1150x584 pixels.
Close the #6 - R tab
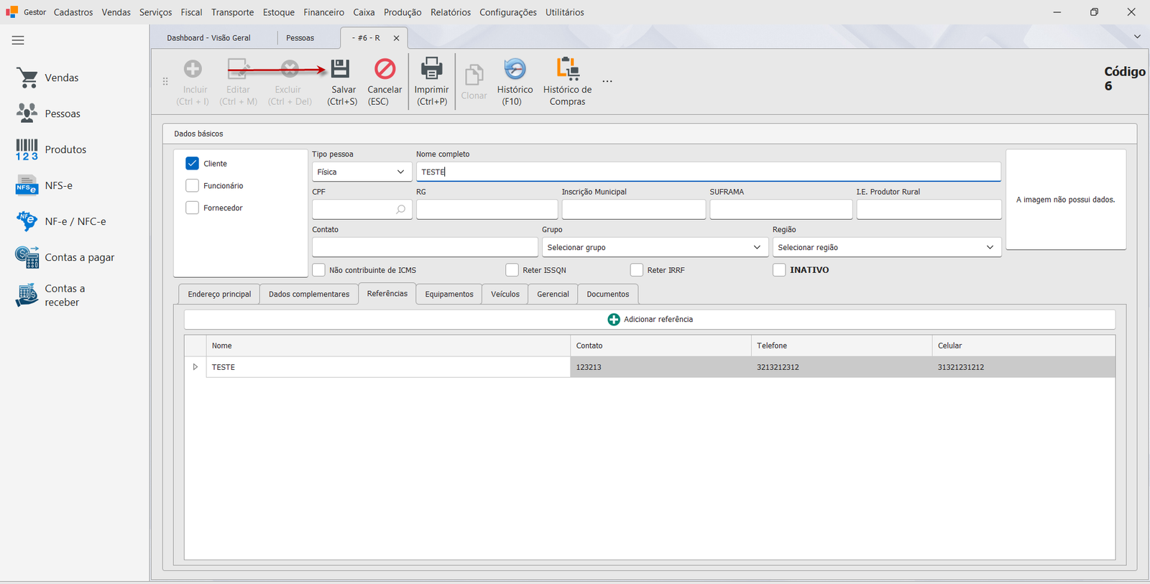point(396,38)
